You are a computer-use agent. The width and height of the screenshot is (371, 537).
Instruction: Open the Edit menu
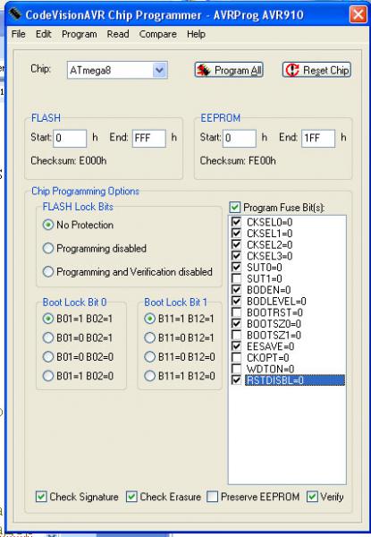pyautogui.click(x=44, y=34)
